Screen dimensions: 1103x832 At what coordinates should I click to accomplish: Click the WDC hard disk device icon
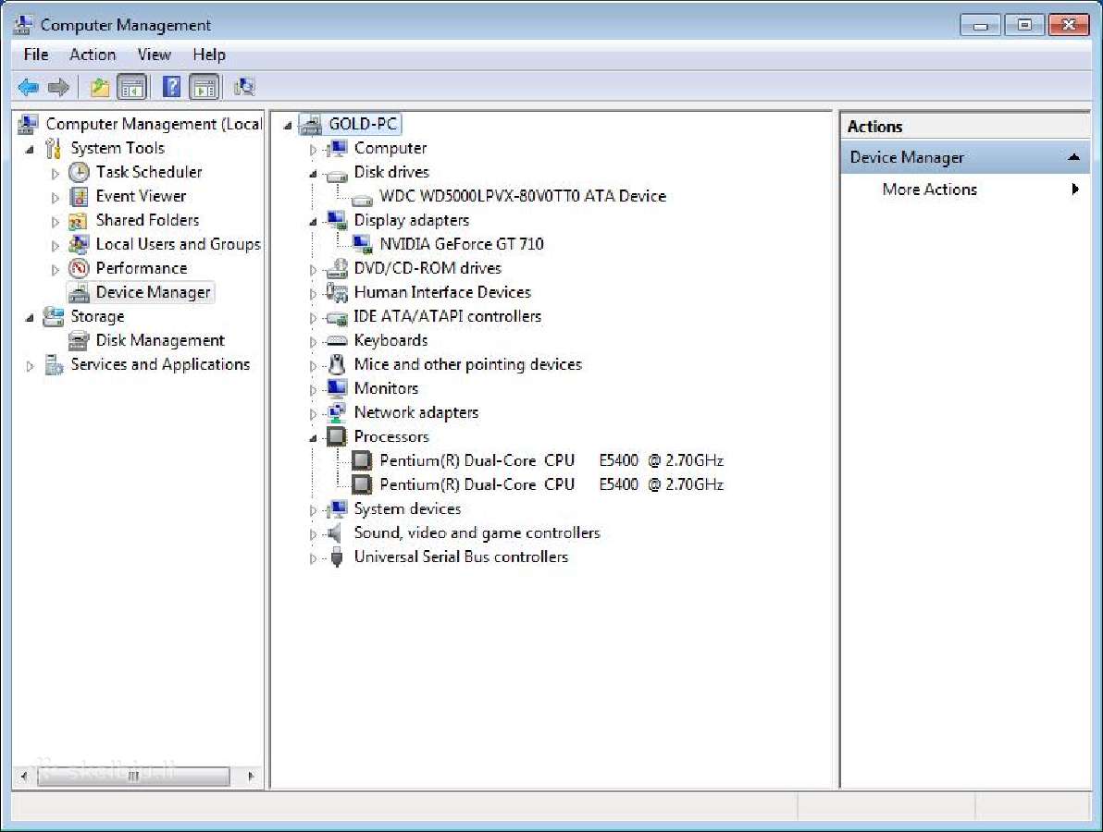[363, 199]
